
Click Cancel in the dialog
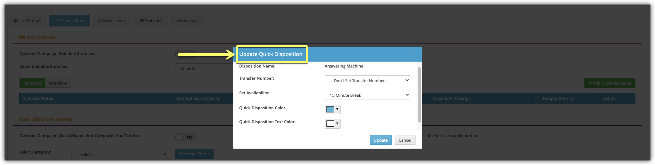pos(405,140)
